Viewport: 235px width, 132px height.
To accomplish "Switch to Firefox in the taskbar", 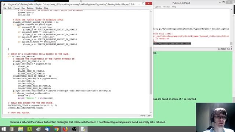I will [x=65, y=129].
